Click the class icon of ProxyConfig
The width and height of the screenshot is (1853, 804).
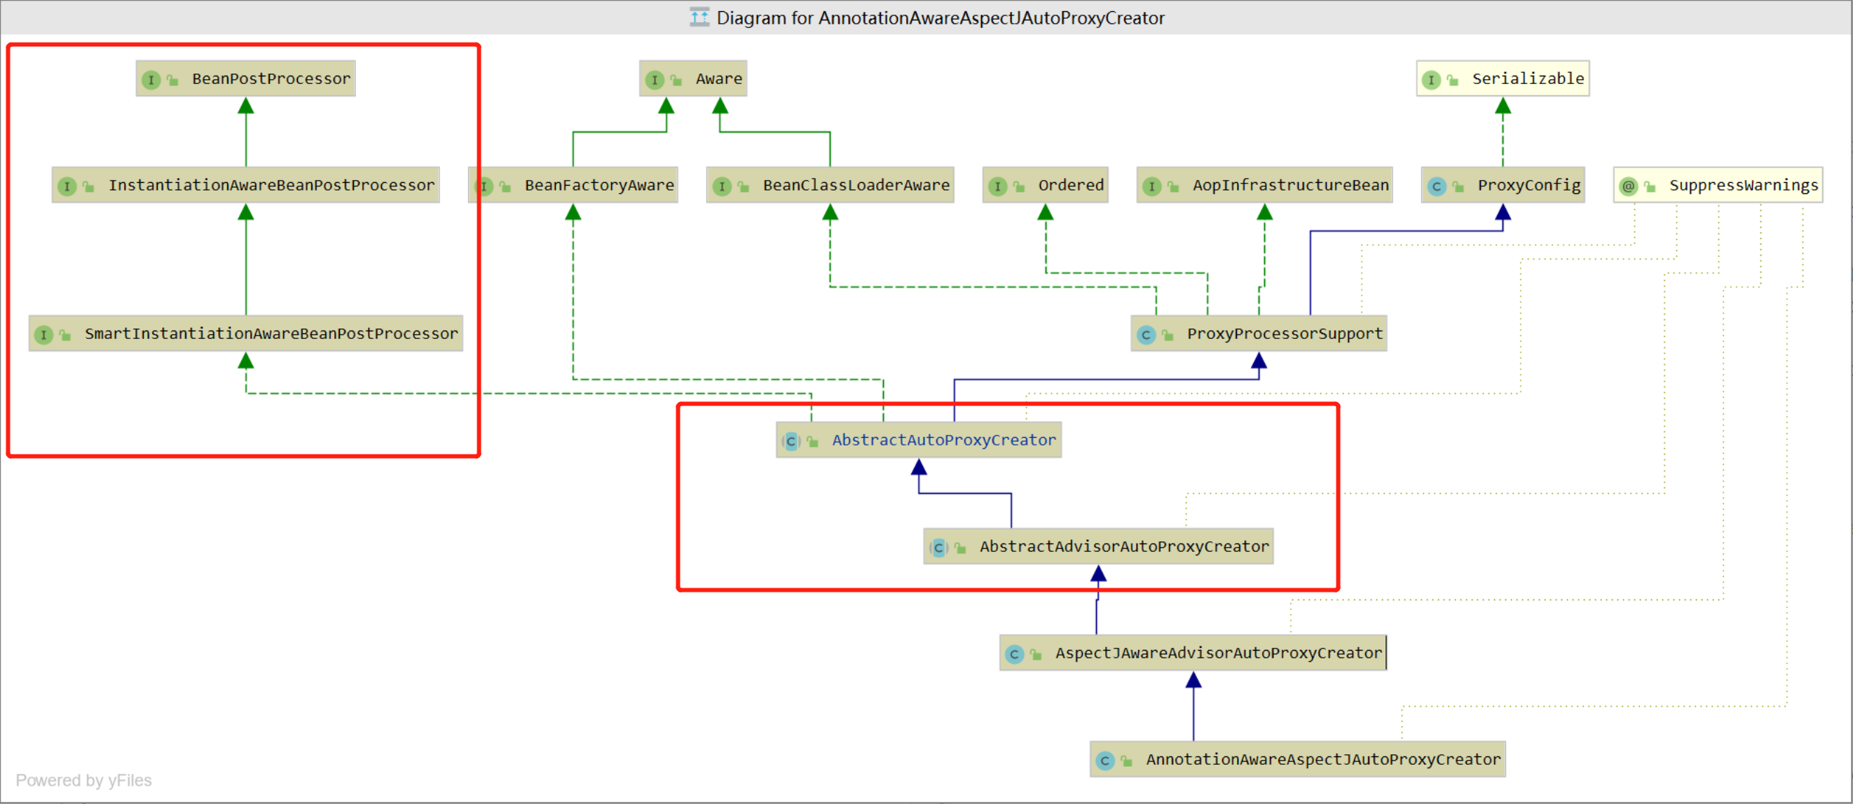1437,186
